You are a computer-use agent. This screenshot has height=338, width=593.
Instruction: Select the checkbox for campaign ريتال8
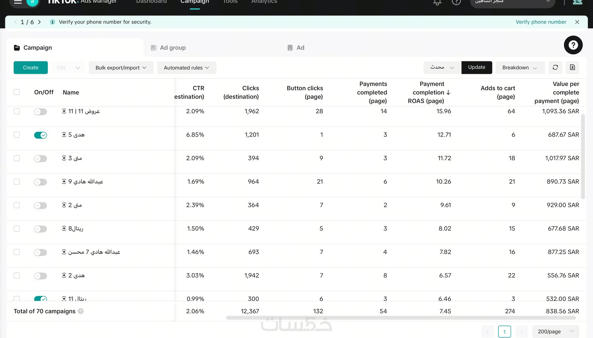17,229
